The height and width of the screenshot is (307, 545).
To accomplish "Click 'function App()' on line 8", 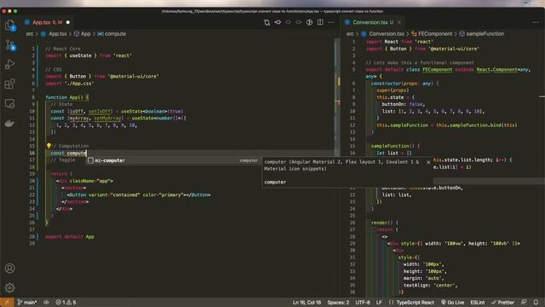I will pos(65,97).
